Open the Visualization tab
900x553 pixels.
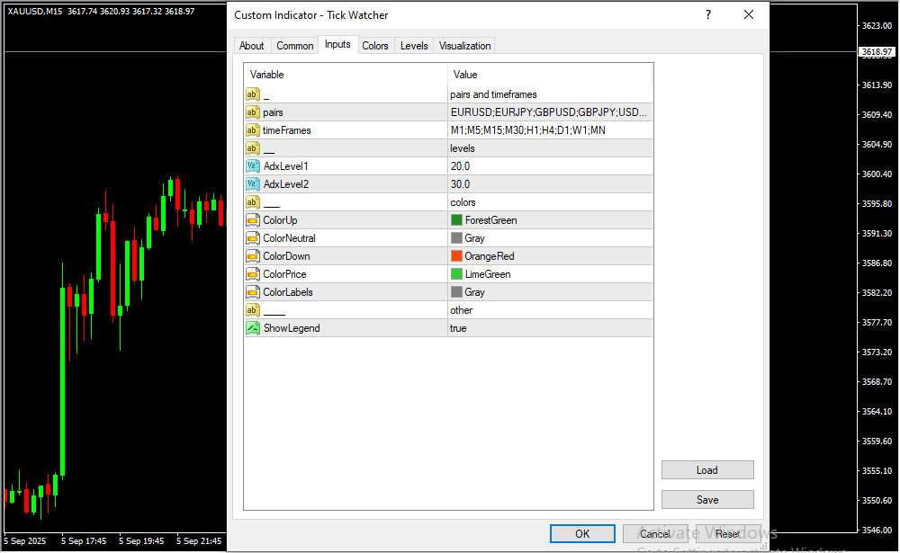click(x=464, y=46)
